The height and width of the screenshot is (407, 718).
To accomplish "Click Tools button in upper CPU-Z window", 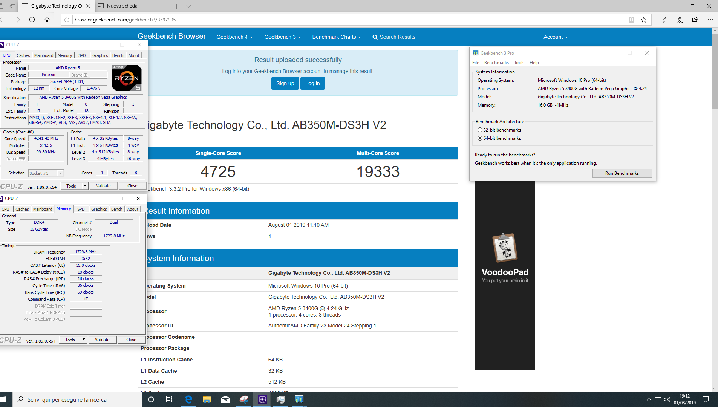I will [x=71, y=186].
